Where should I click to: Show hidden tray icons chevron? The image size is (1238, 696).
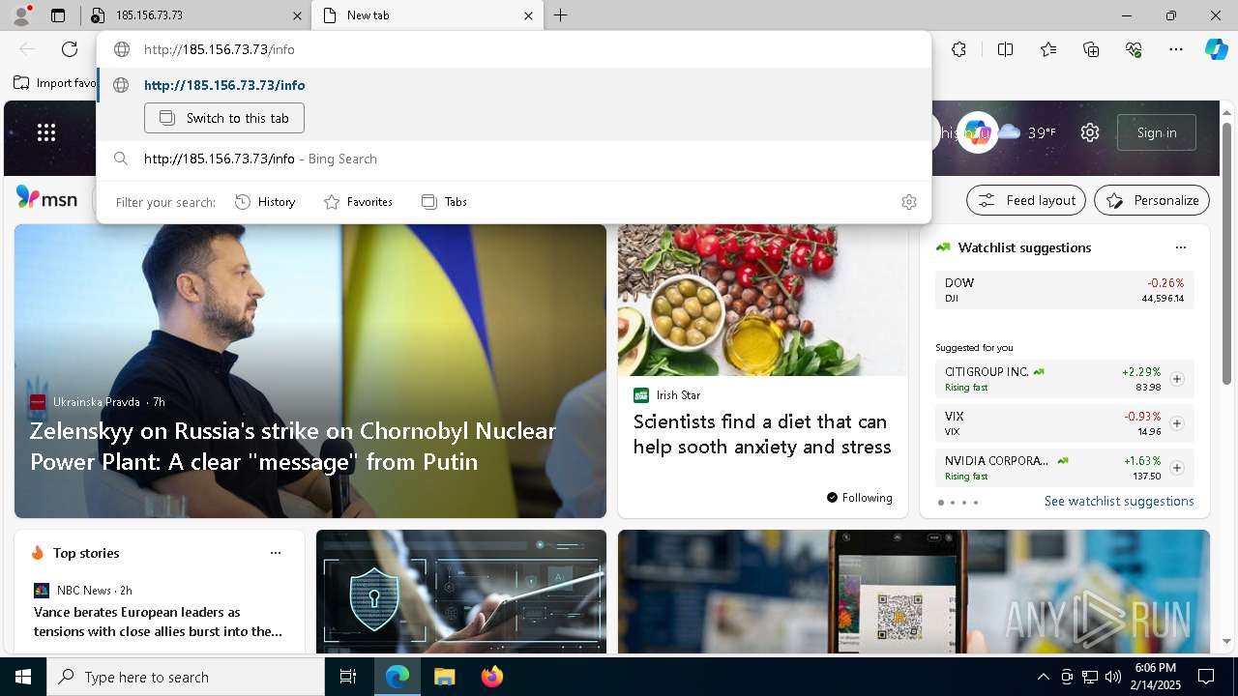1043,677
